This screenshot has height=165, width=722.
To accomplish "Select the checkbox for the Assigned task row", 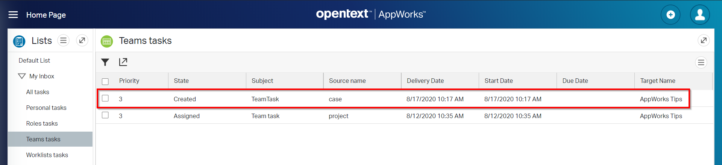I will click(x=105, y=115).
